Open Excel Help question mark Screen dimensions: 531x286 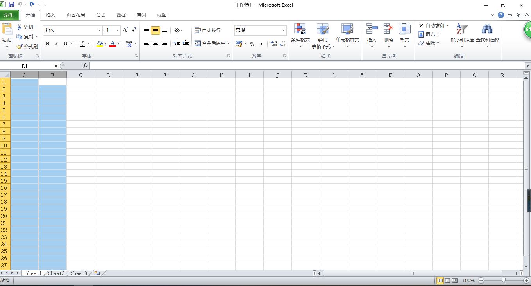pyautogui.click(x=501, y=15)
